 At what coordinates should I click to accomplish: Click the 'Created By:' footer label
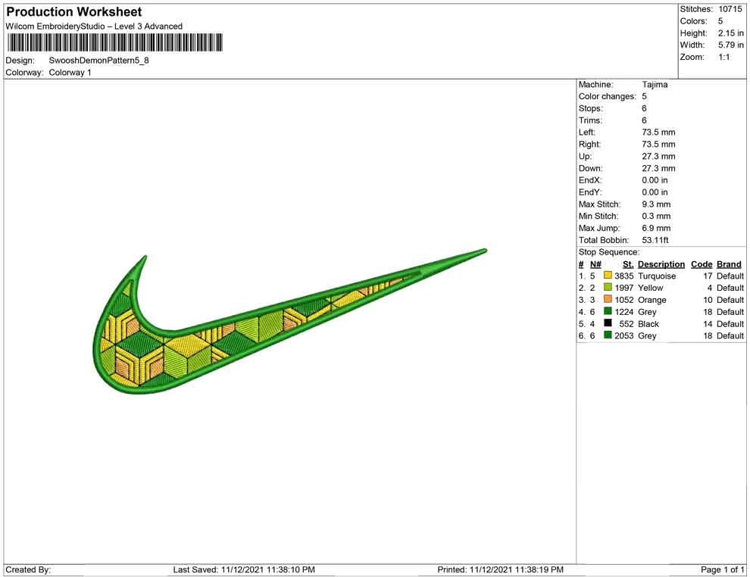coord(27,569)
